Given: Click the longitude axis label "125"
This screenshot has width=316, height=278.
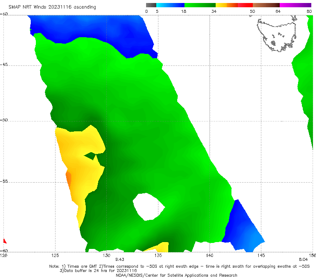Looking at the screenshot, I should [x=55, y=255].
